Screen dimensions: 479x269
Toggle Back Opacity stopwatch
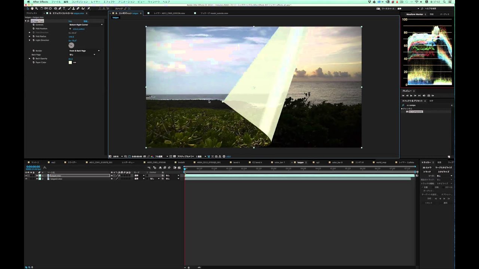pyautogui.click(x=34, y=59)
